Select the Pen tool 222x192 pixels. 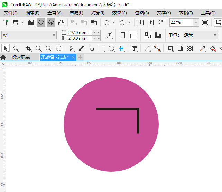point(71,48)
